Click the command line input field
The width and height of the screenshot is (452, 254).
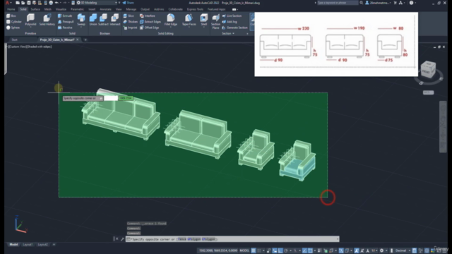(x=232, y=239)
